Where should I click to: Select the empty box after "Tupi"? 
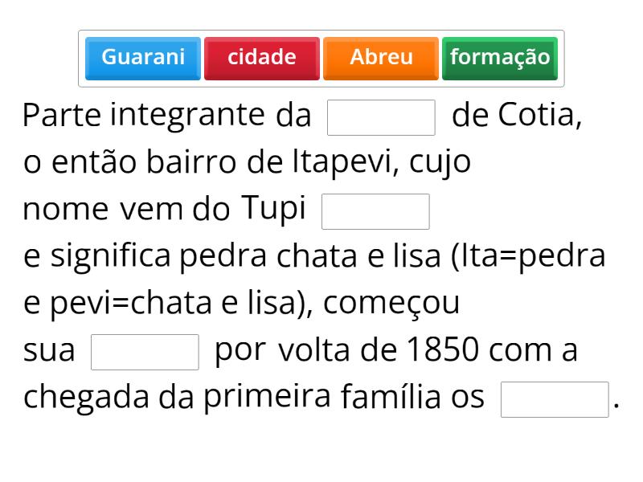click(375, 211)
